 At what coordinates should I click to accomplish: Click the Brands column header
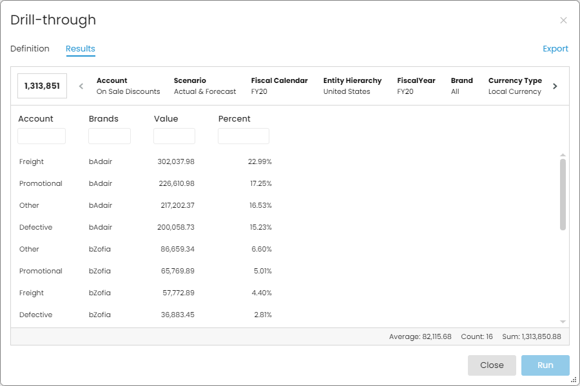pyautogui.click(x=104, y=119)
